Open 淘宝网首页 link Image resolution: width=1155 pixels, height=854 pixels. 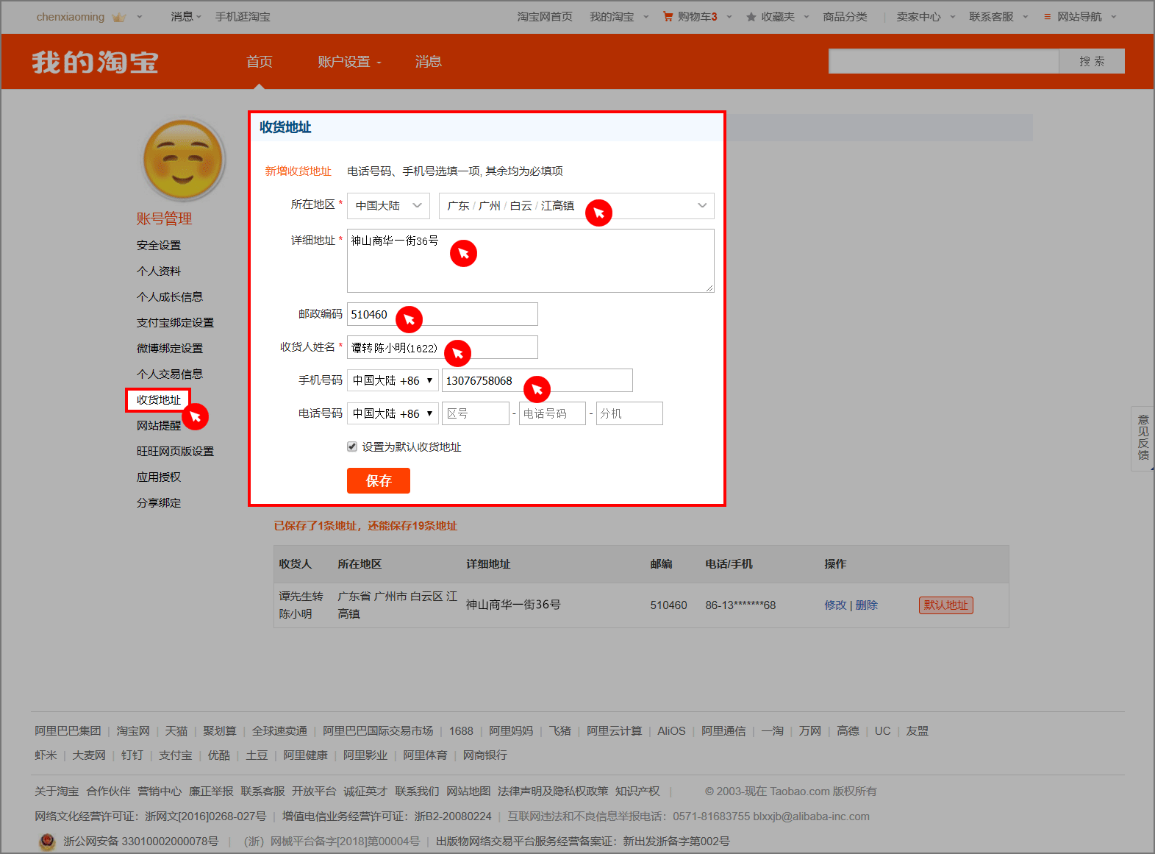pos(545,17)
